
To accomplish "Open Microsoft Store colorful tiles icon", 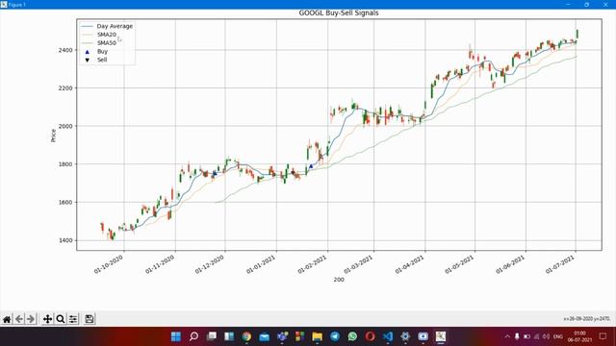I will [299, 336].
